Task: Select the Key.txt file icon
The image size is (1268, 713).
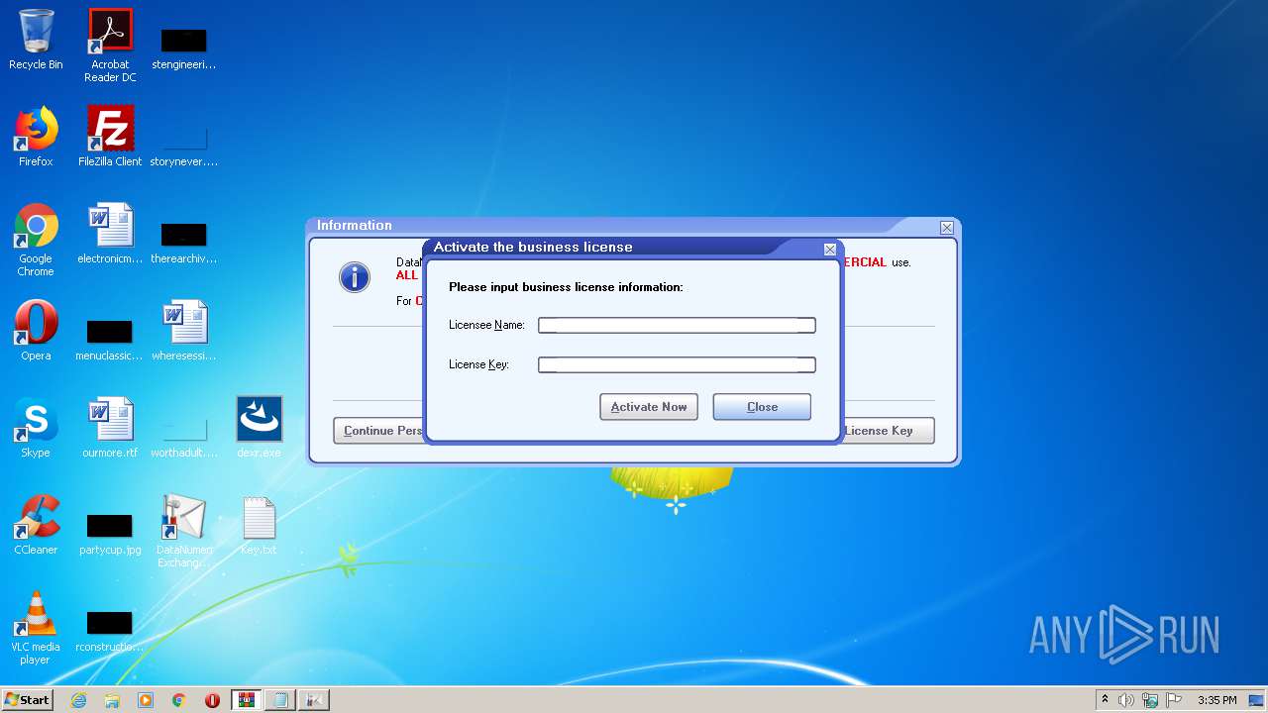Action: (260, 526)
